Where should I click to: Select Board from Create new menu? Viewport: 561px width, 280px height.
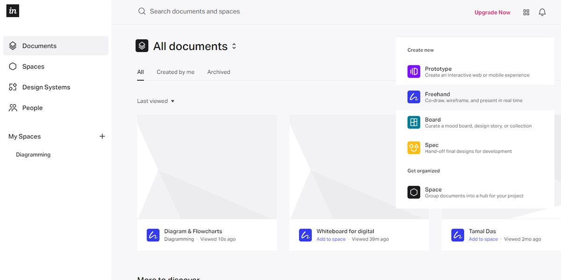[x=475, y=122]
